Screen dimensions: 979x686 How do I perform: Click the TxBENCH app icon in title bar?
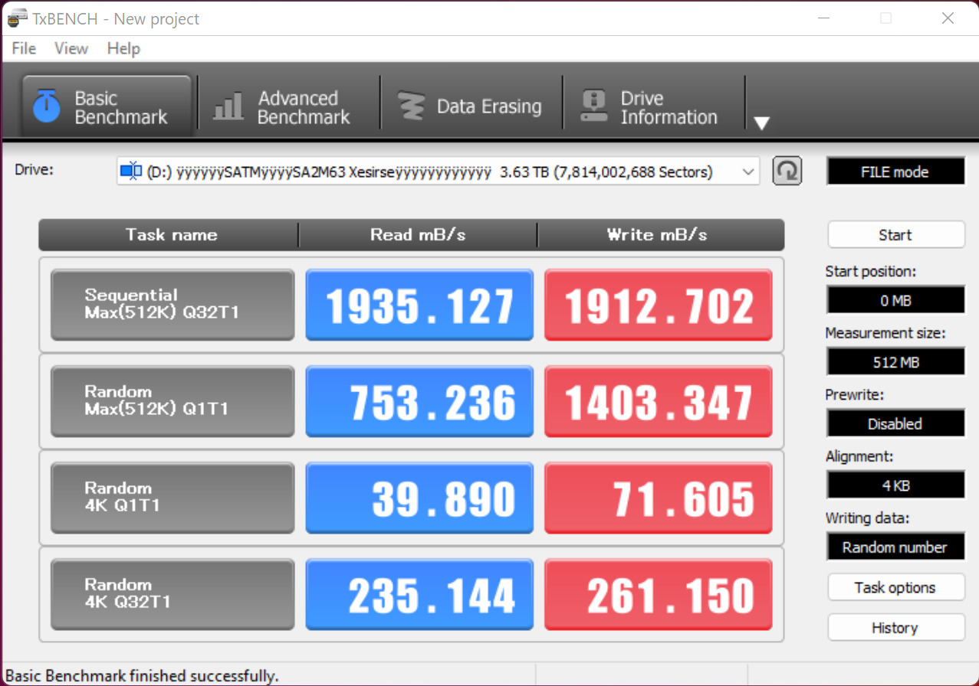coord(17,18)
